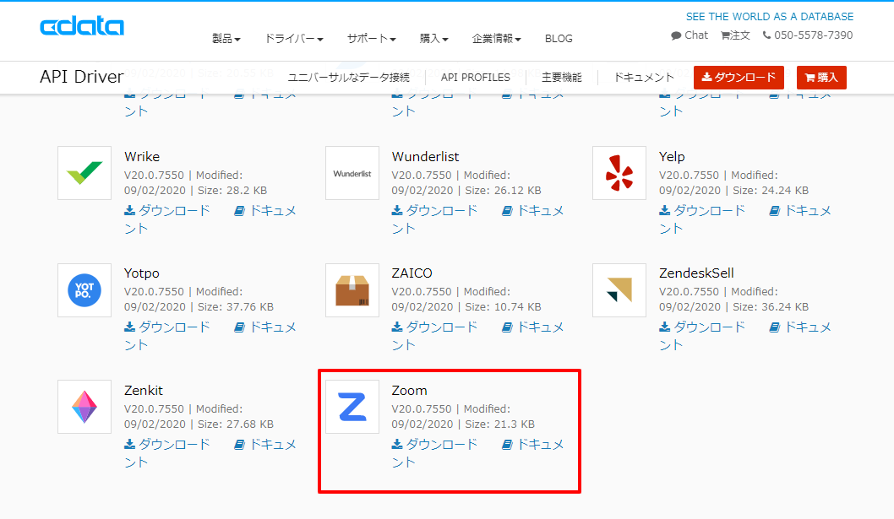Download the Zenkit API profile

(167, 445)
